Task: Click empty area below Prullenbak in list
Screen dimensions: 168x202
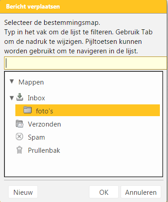Action: (84, 166)
